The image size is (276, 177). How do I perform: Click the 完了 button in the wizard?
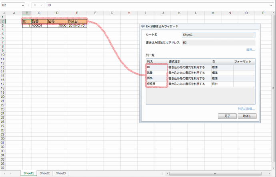227,116
